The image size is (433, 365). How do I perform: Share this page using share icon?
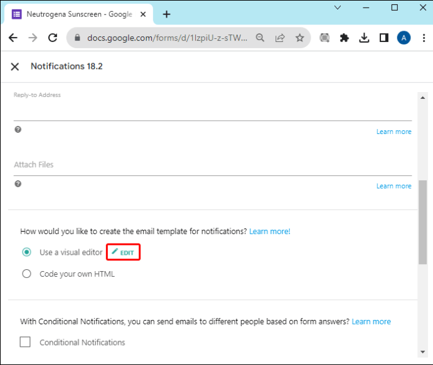[x=280, y=38]
